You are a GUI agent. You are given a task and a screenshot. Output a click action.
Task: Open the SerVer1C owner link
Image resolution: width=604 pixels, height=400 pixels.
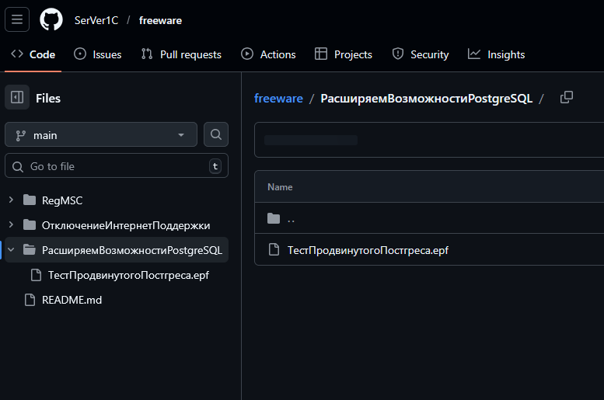point(96,20)
